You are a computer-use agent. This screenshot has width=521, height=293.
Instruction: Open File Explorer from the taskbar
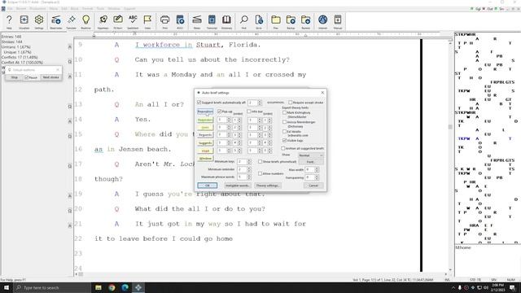click(99, 287)
